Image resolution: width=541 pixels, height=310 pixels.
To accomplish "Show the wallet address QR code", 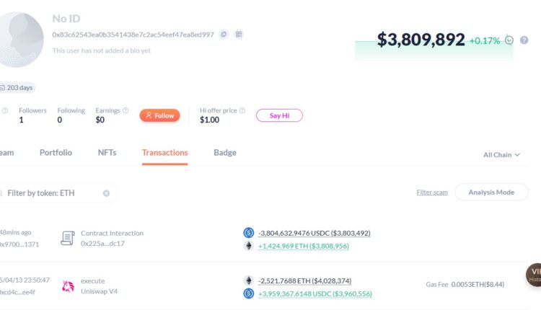I will coord(239,34).
